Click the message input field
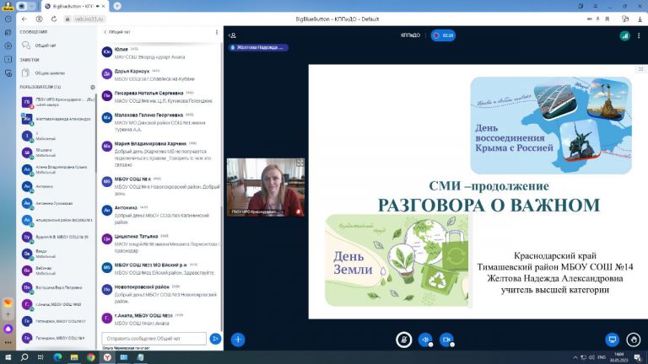The width and height of the screenshot is (648, 364). point(154,339)
